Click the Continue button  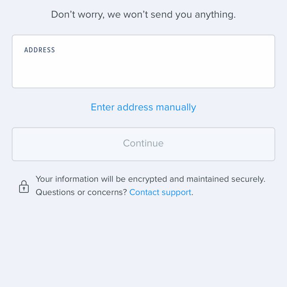click(143, 144)
